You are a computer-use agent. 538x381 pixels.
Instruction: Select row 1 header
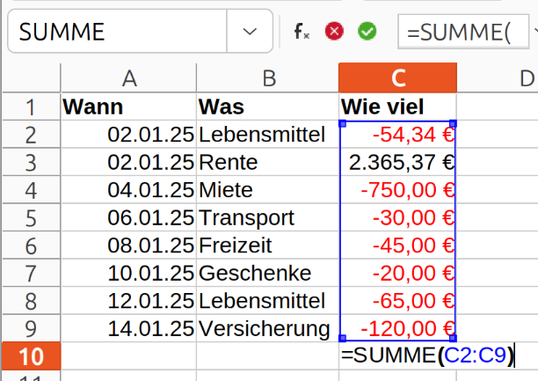[x=32, y=106]
